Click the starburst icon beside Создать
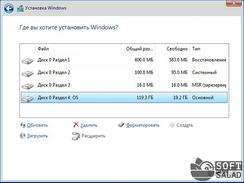Image resolution: width=244 pixels, height=183 pixels. tap(172, 125)
